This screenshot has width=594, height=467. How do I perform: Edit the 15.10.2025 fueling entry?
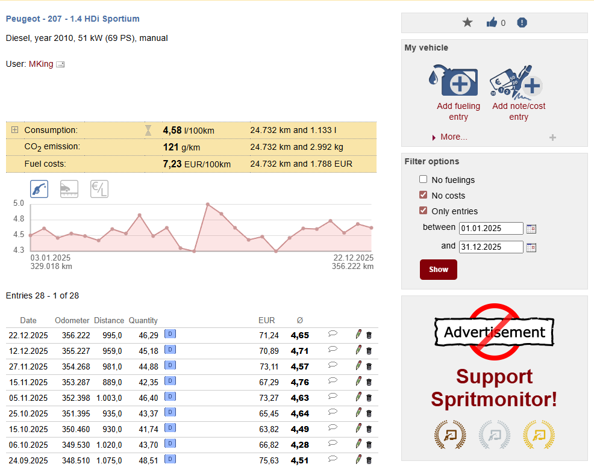pyautogui.click(x=358, y=428)
